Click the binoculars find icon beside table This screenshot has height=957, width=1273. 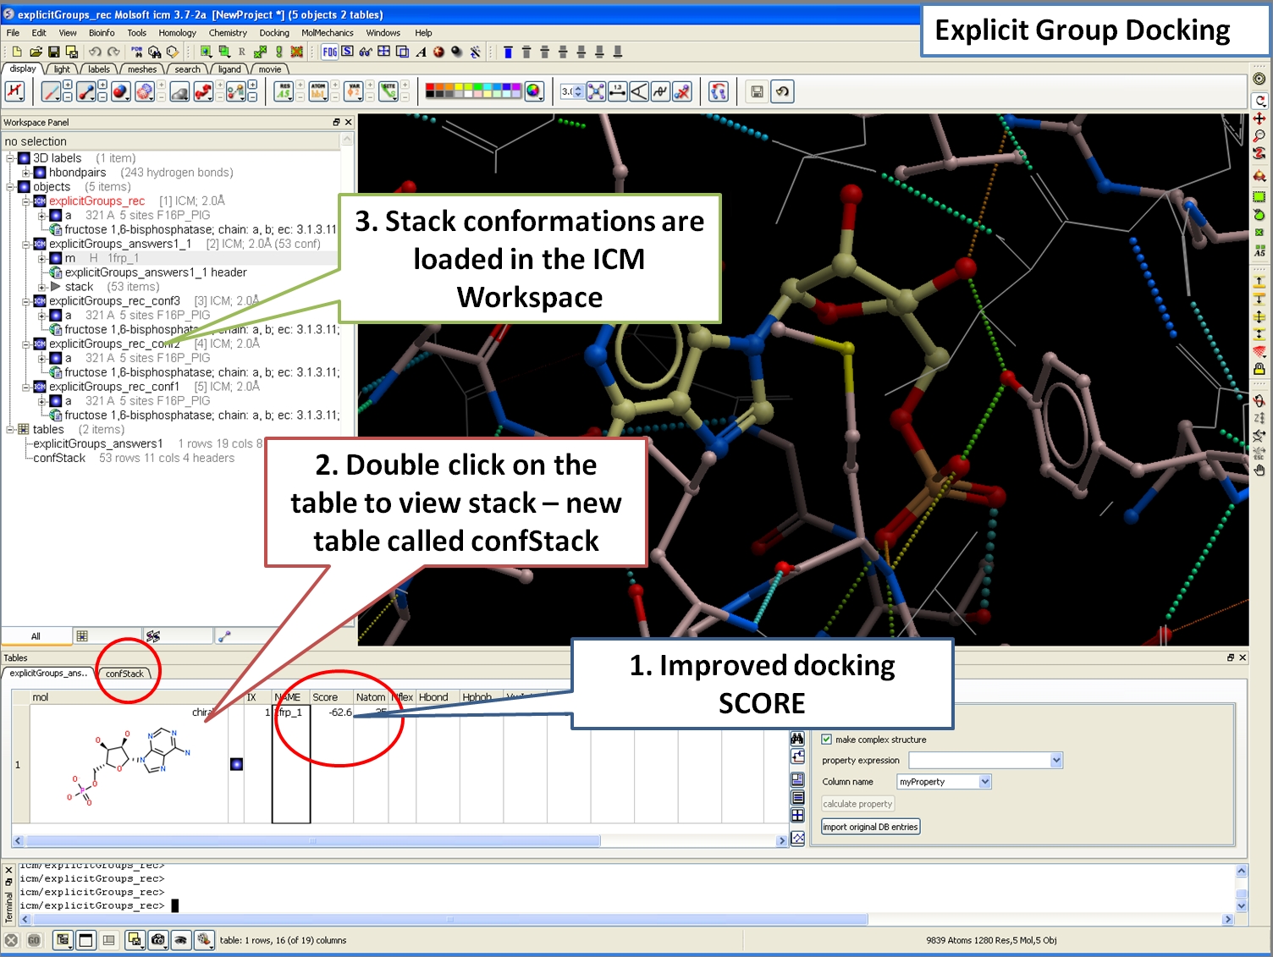pos(797,738)
